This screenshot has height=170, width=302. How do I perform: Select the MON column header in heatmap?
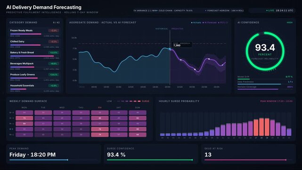[x=24, y=108]
